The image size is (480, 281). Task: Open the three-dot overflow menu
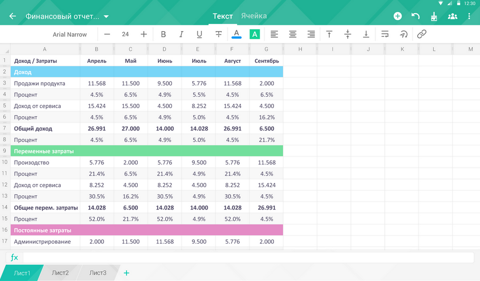(469, 16)
